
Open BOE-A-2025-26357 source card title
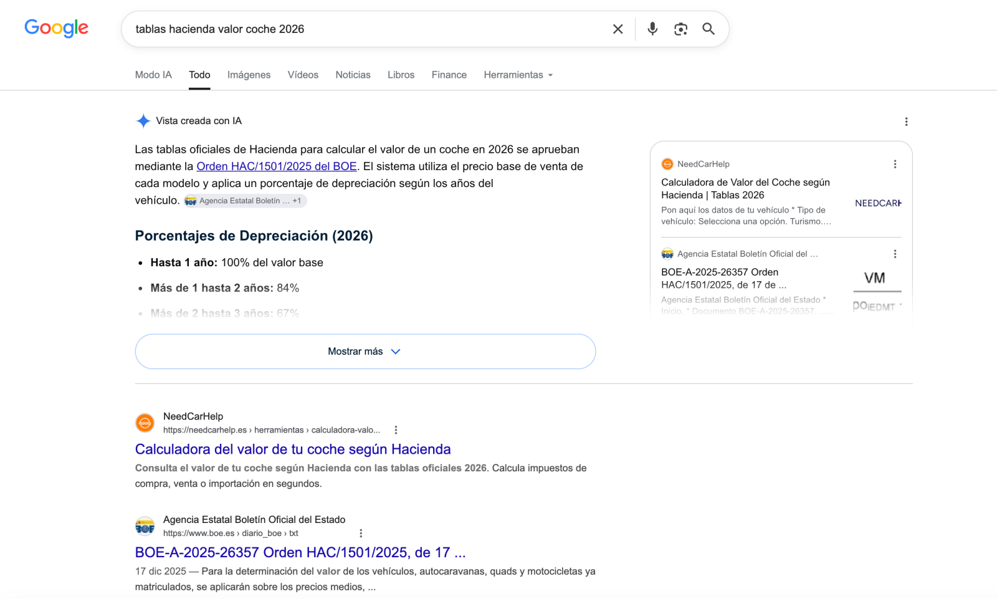click(723, 279)
